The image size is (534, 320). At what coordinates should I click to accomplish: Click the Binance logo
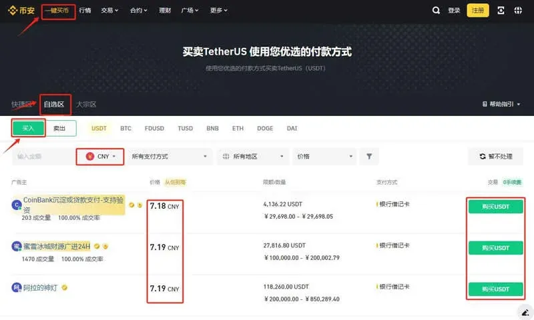point(21,11)
